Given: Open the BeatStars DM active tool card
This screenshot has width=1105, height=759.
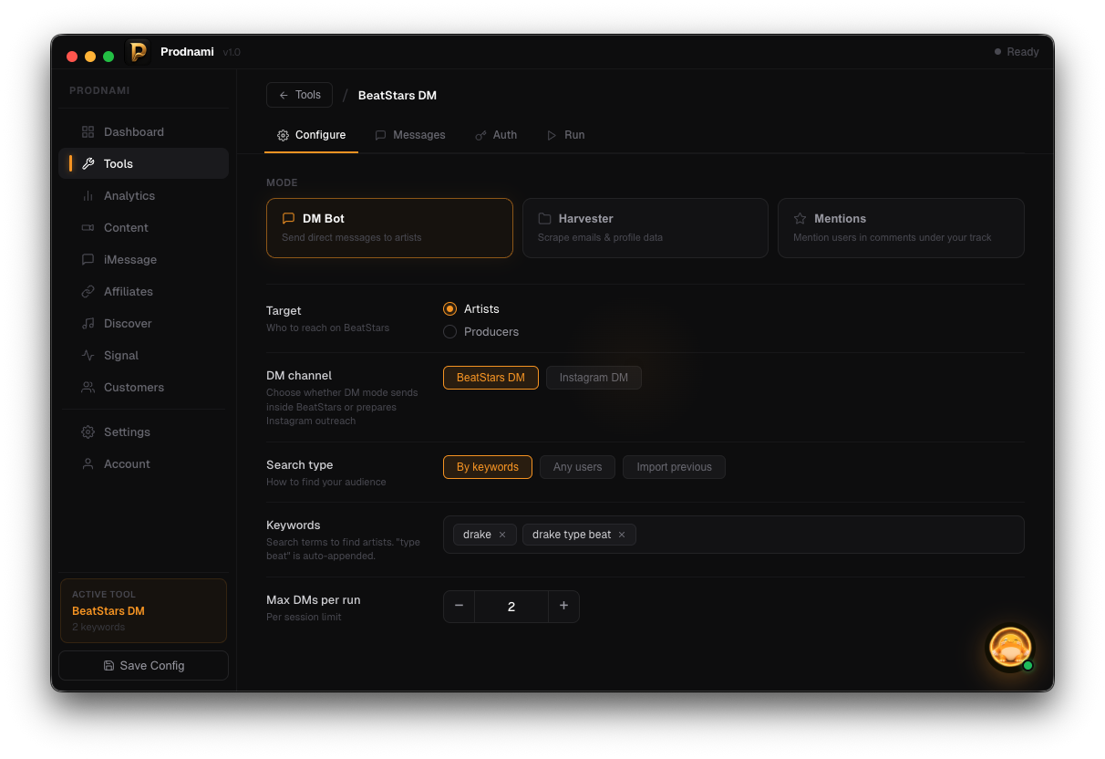Looking at the screenshot, I should coord(143,610).
